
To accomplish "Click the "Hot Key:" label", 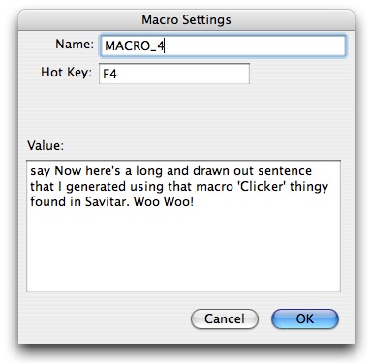I will click(x=66, y=73).
